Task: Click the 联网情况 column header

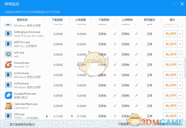Action: [149, 20]
